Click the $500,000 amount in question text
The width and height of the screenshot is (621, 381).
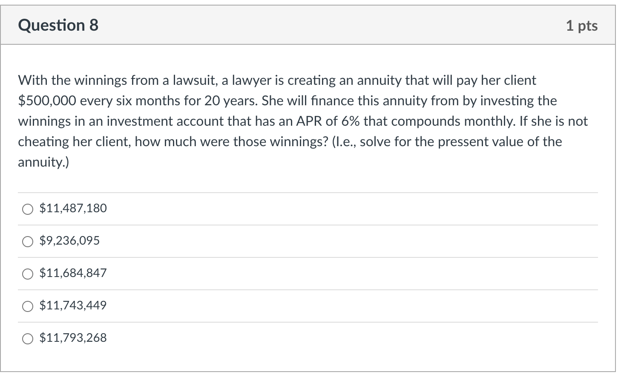(47, 101)
